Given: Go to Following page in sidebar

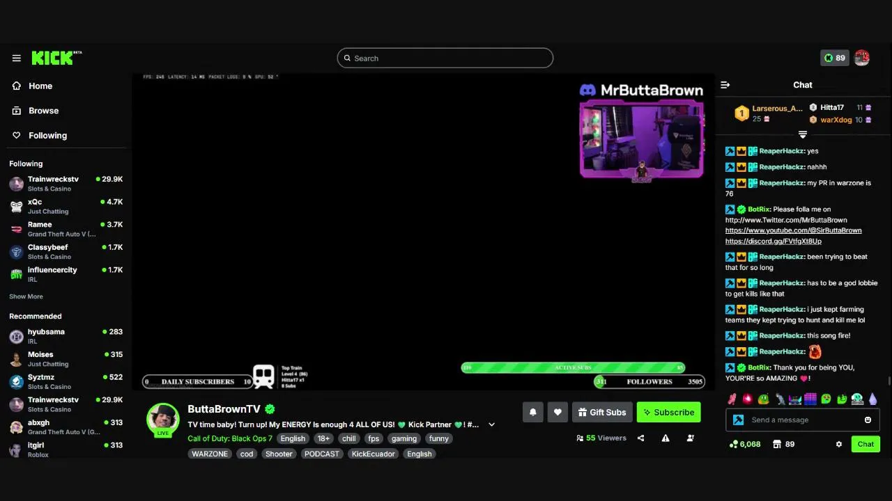Looking at the screenshot, I should (47, 136).
